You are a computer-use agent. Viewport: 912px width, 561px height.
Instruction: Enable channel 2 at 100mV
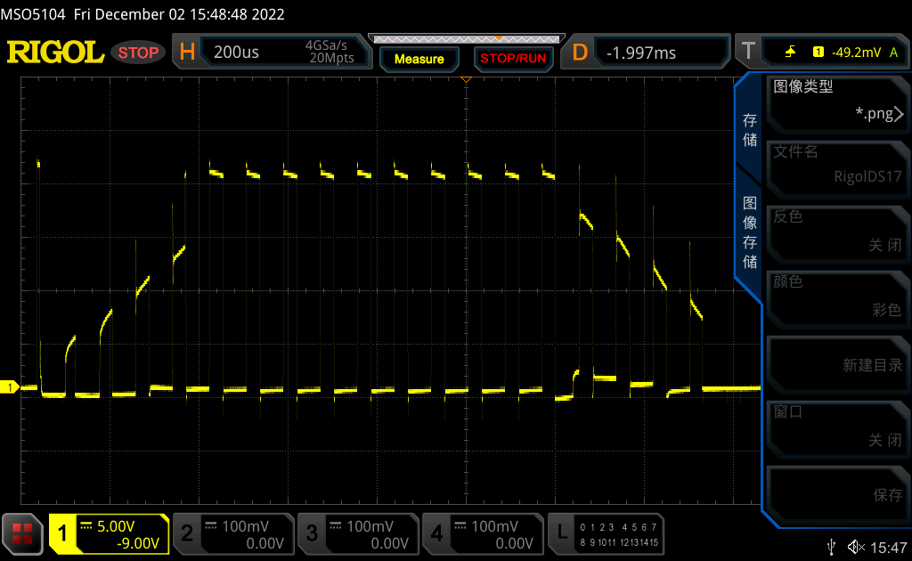pyautogui.click(x=232, y=533)
